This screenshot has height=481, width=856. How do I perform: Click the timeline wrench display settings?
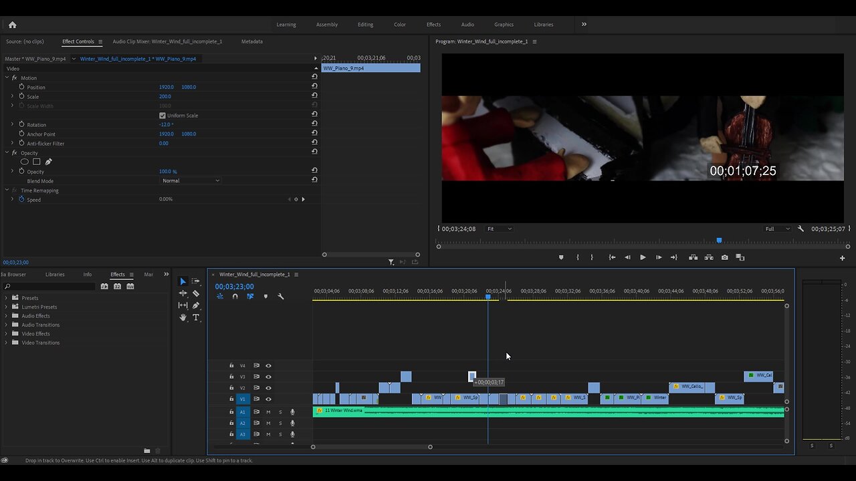(x=281, y=297)
